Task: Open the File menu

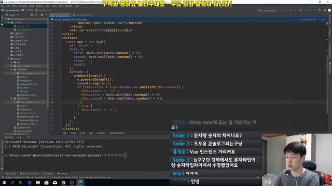Action: 3,6
